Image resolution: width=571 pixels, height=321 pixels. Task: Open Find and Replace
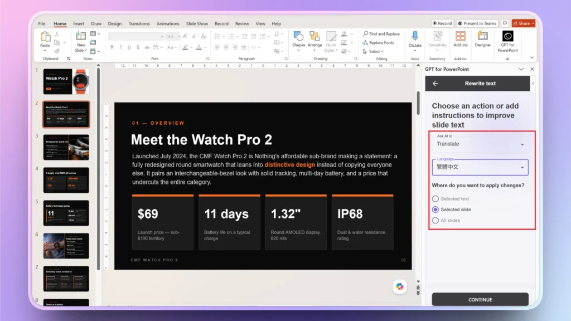click(x=381, y=34)
